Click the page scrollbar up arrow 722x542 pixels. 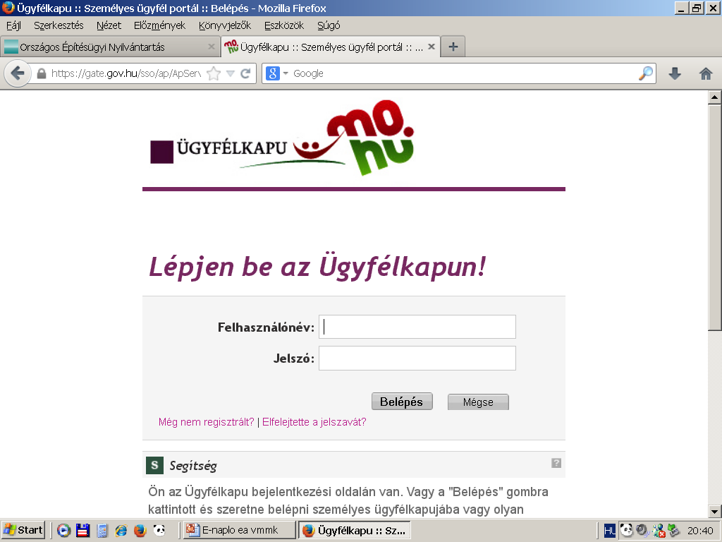point(715,97)
